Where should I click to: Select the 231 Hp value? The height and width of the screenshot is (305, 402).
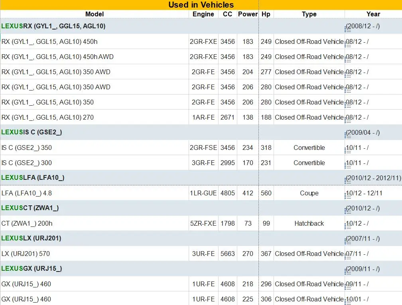266,163
